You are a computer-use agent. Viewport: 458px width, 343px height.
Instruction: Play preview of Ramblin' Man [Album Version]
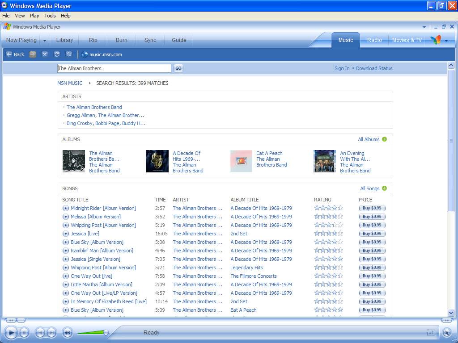(x=66, y=251)
